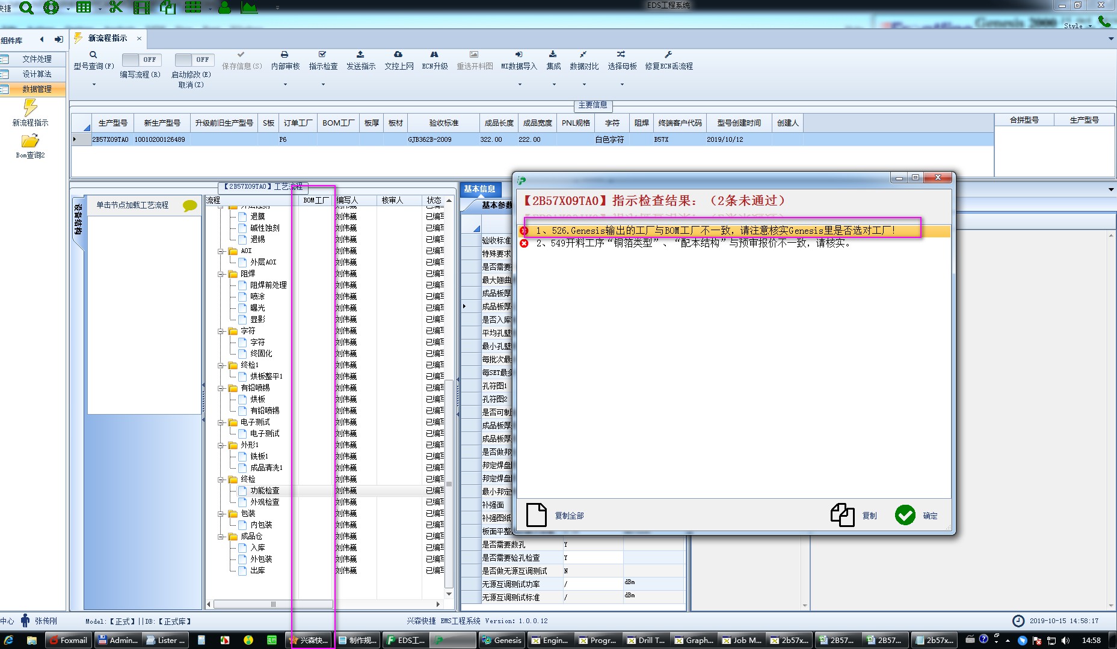
Task: Click the 集成 download icon
Action: (x=553, y=55)
